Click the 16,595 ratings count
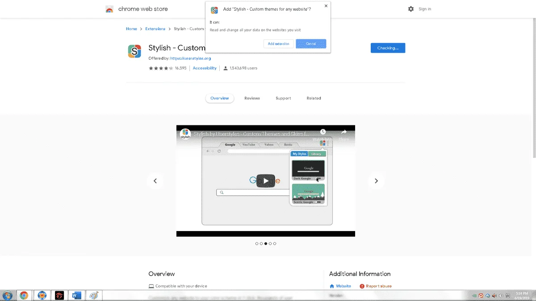The height and width of the screenshot is (301, 536). tap(180, 68)
